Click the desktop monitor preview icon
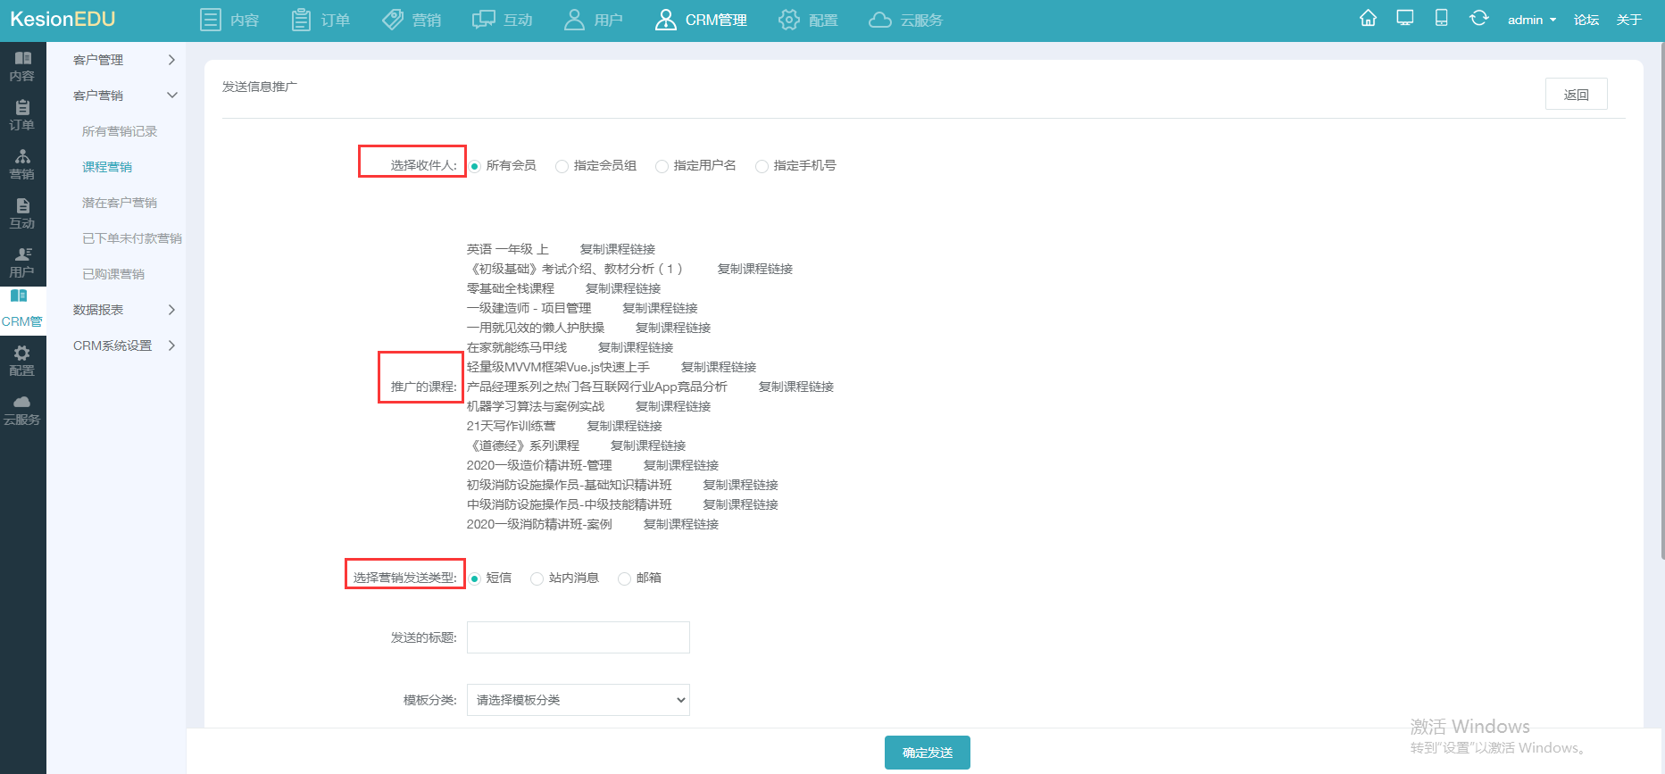1665x774 pixels. tap(1405, 19)
